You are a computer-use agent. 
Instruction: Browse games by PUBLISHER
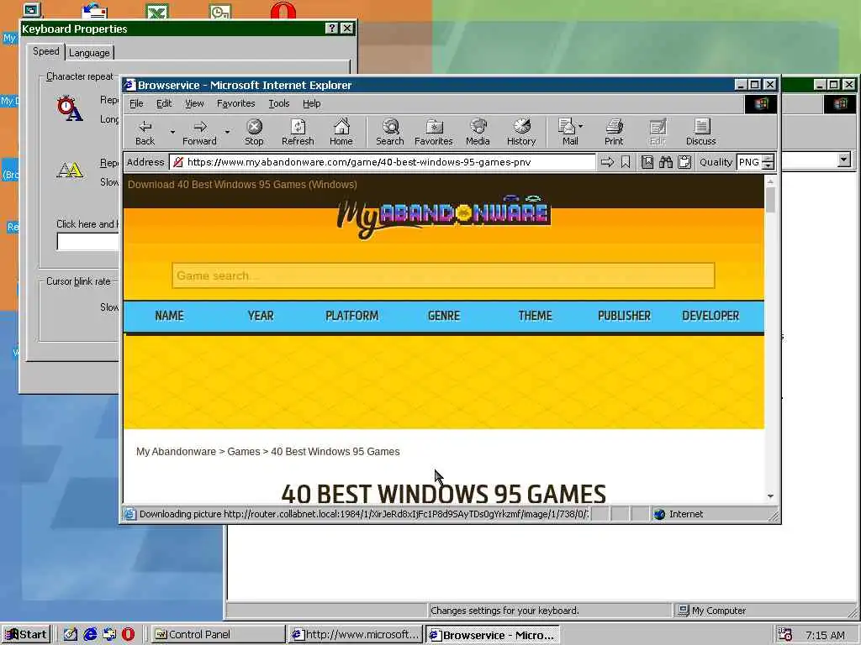pos(624,316)
